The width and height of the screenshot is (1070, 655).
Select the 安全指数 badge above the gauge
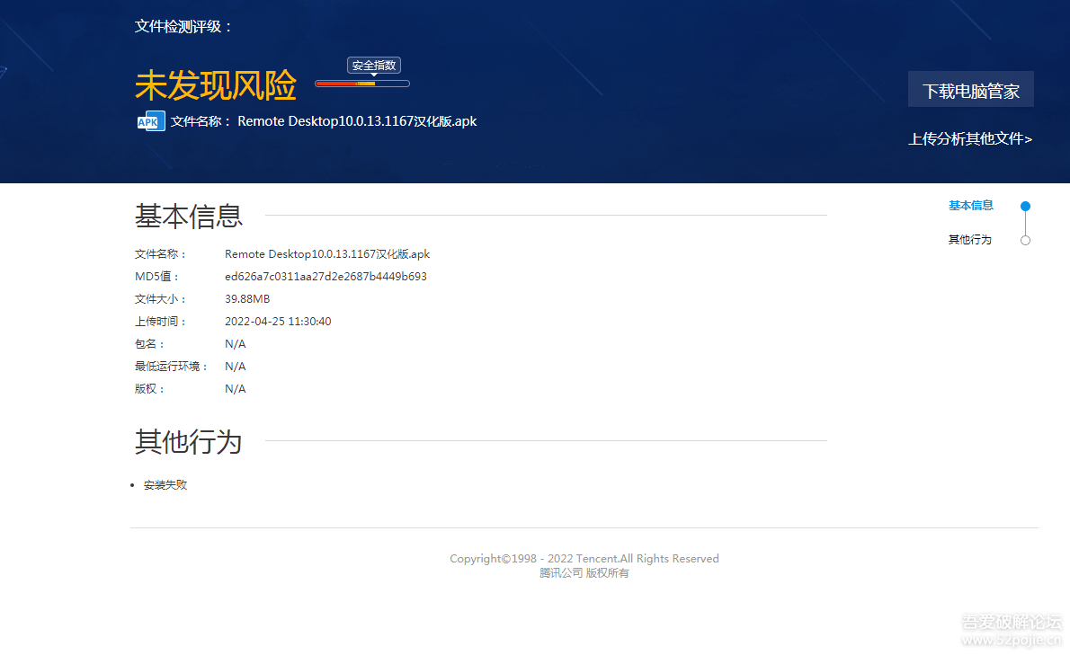tap(373, 65)
